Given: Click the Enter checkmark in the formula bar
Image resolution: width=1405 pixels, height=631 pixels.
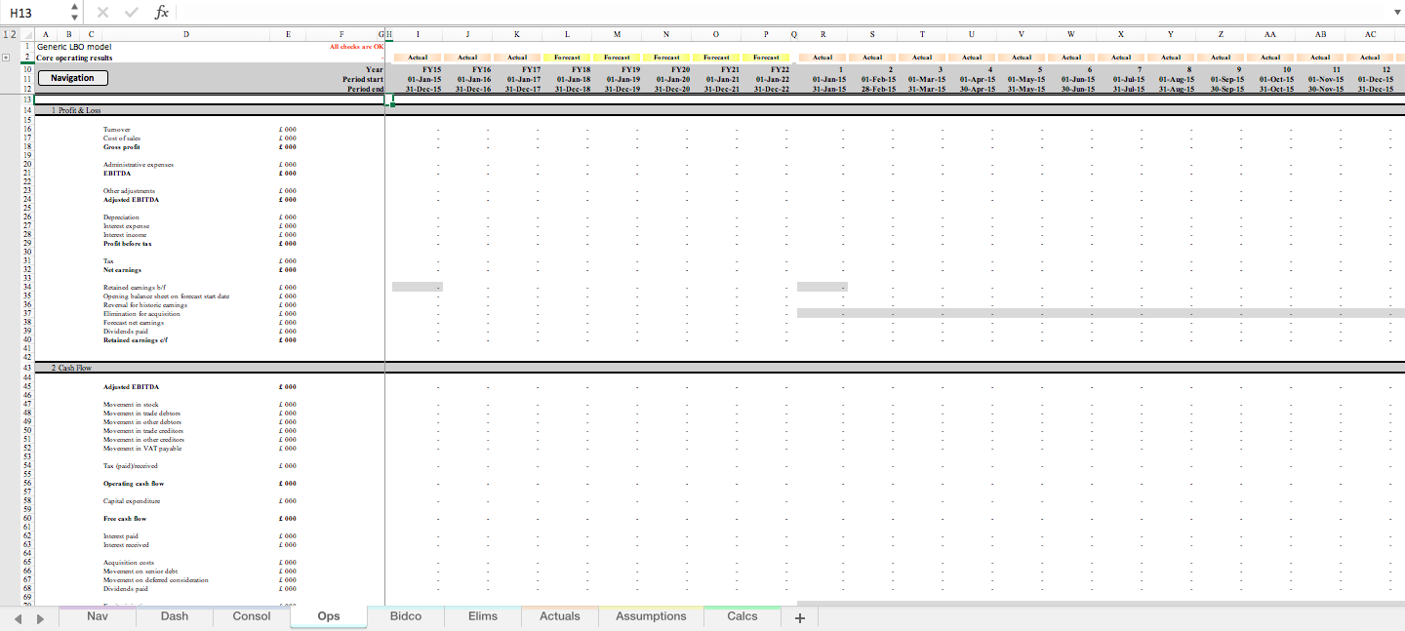Looking at the screenshot, I should (132, 13).
